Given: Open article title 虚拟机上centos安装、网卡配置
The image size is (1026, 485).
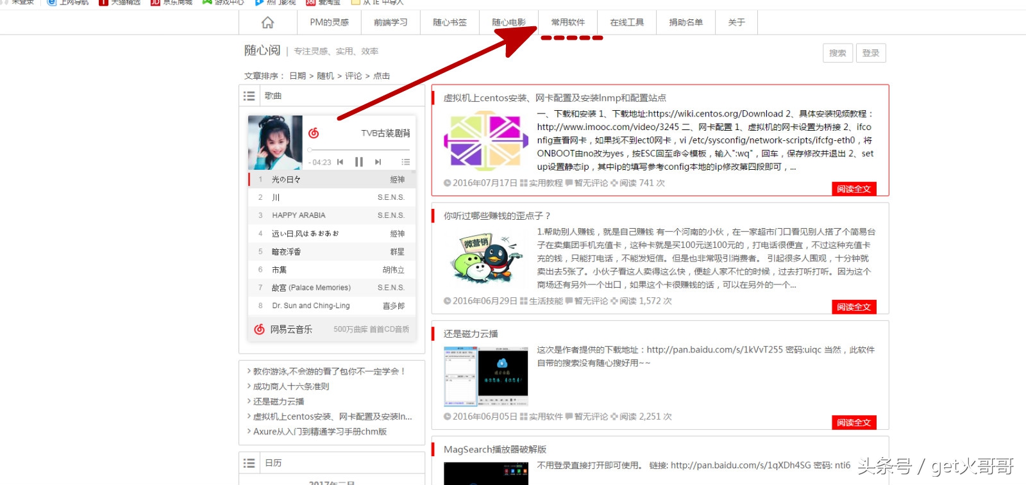Looking at the screenshot, I should coord(555,98).
